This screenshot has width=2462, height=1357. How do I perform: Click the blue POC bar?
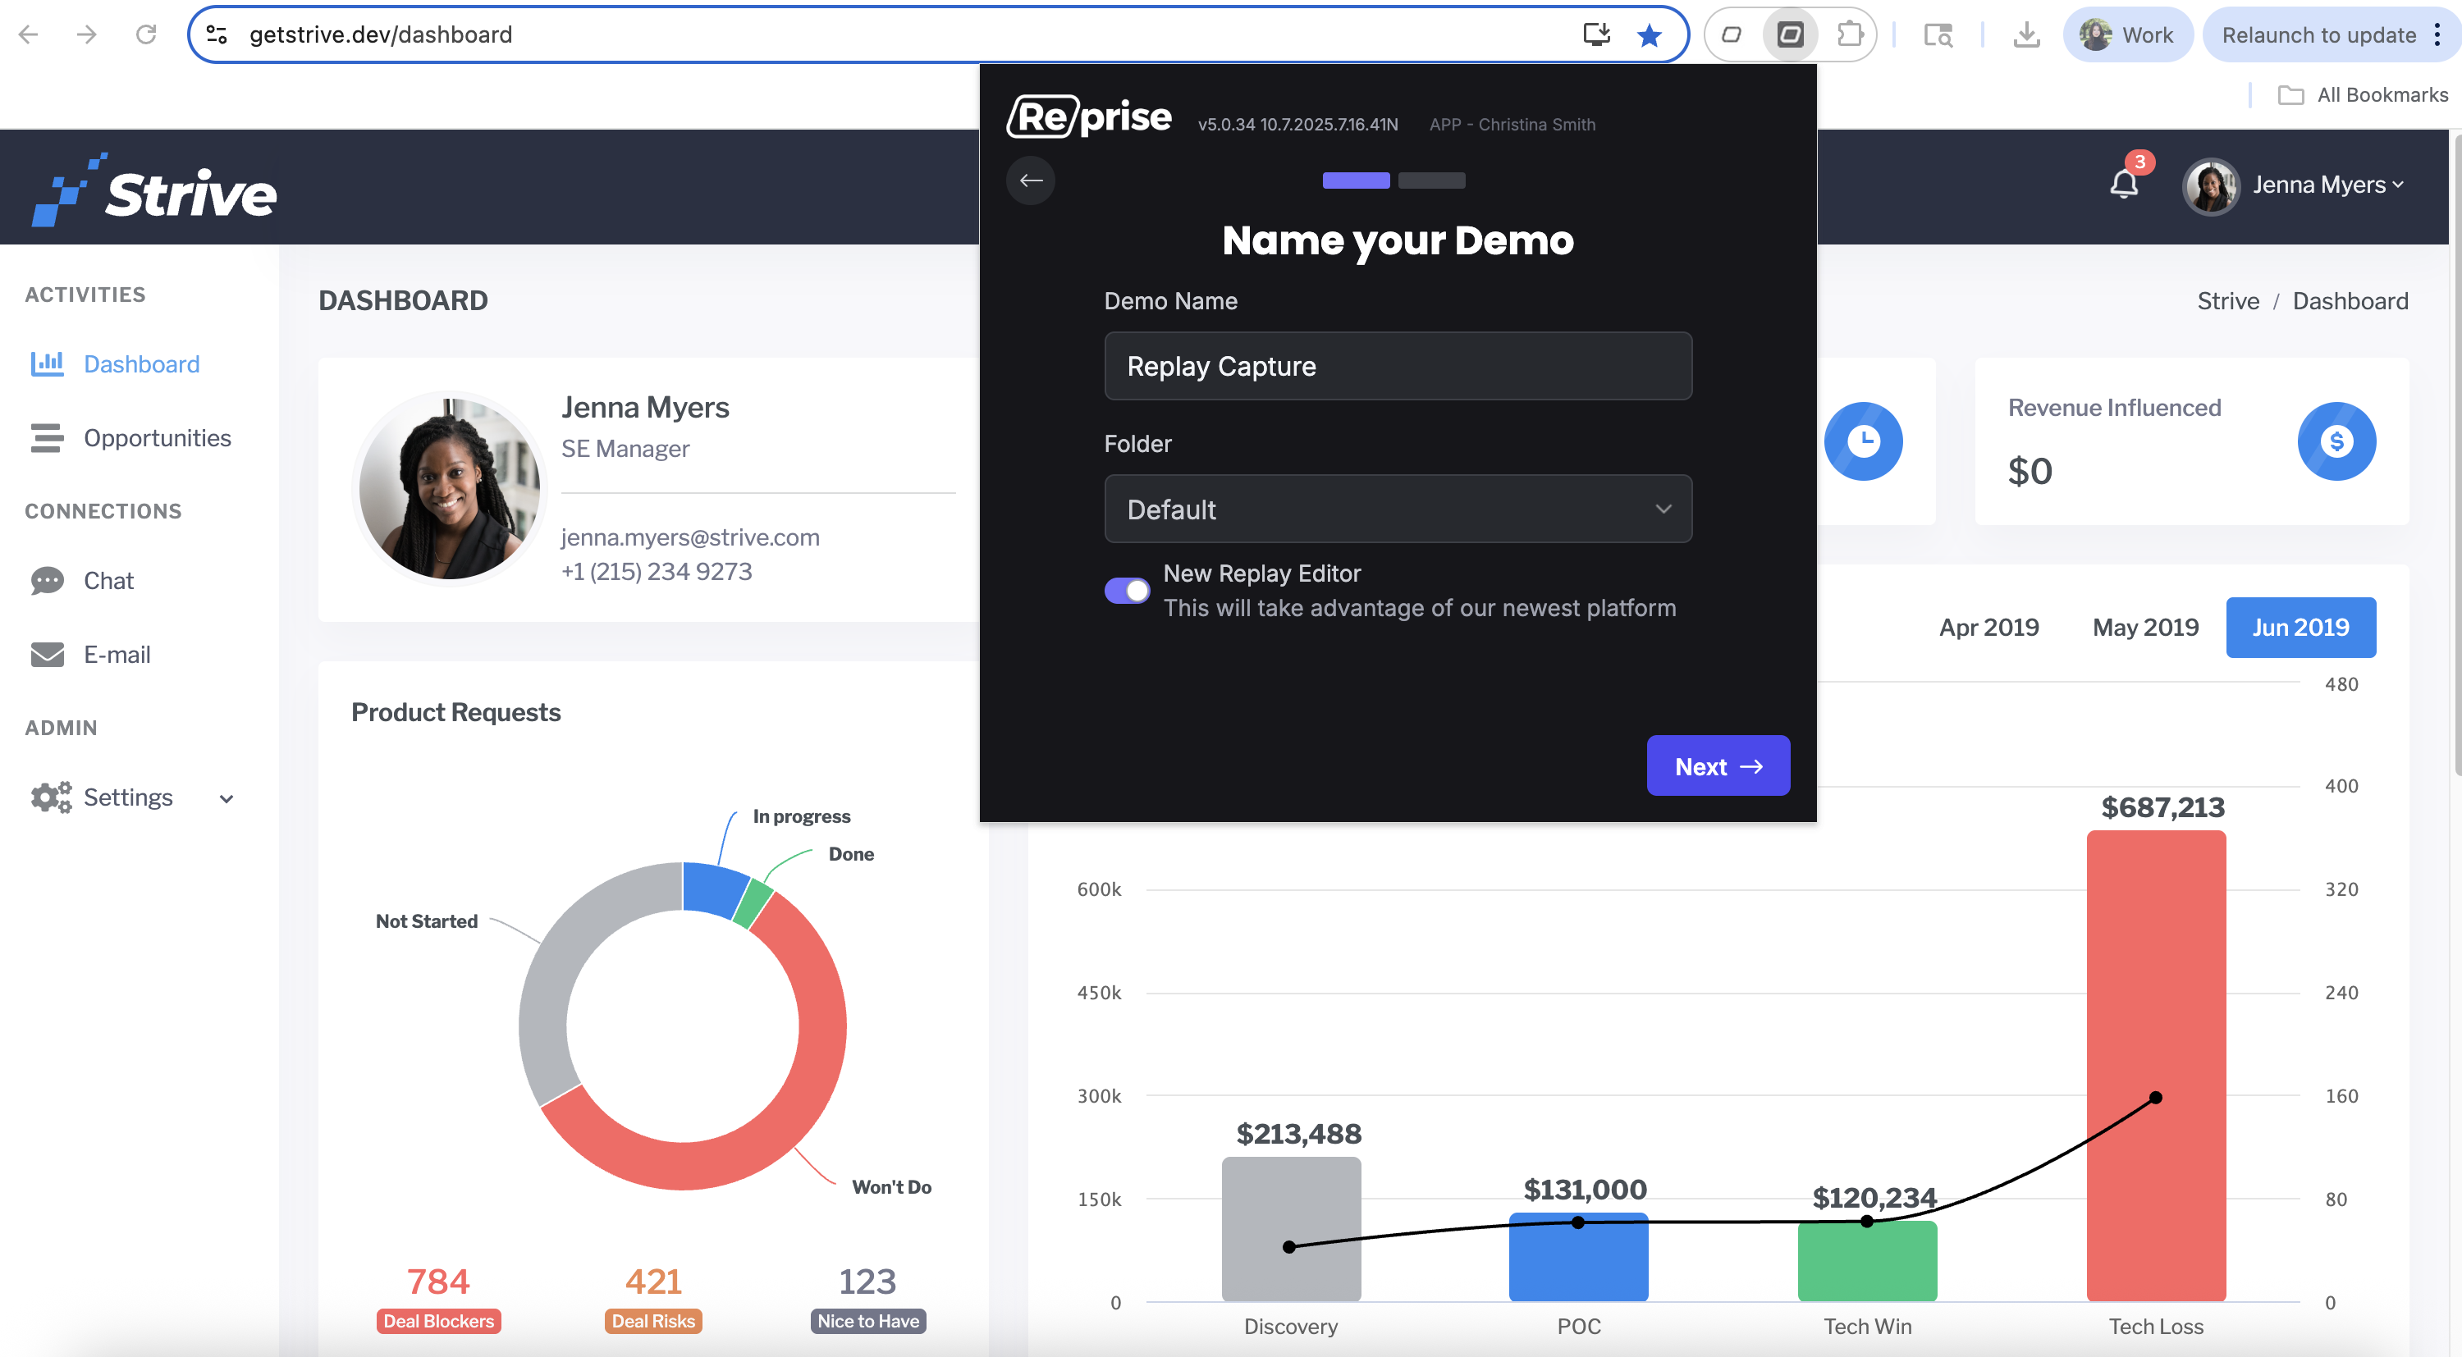[x=1579, y=1257]
